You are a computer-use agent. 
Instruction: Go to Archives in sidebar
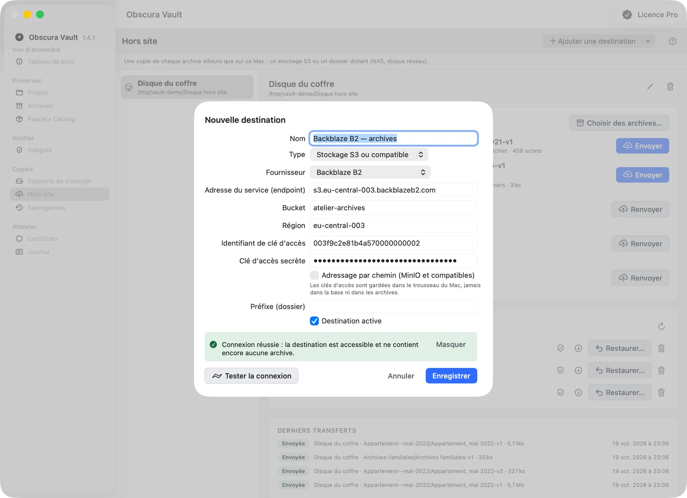[x=40, y=106]
